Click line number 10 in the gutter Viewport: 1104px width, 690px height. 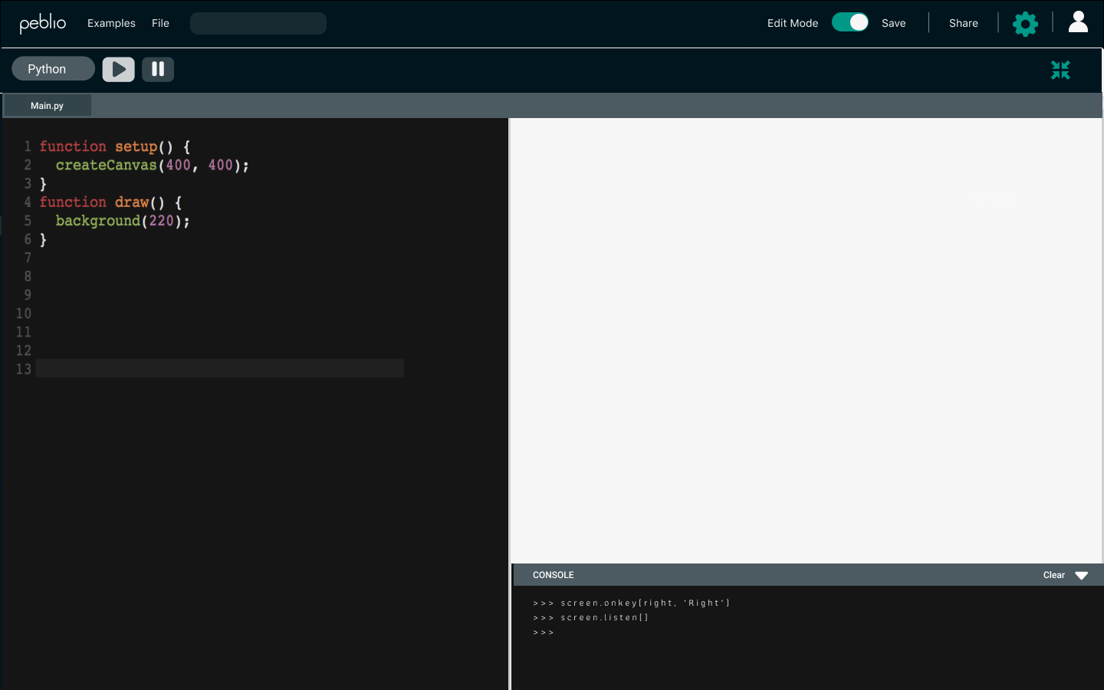click(24, 314)
